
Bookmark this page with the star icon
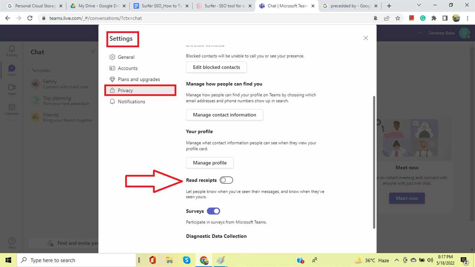point(397,18)
